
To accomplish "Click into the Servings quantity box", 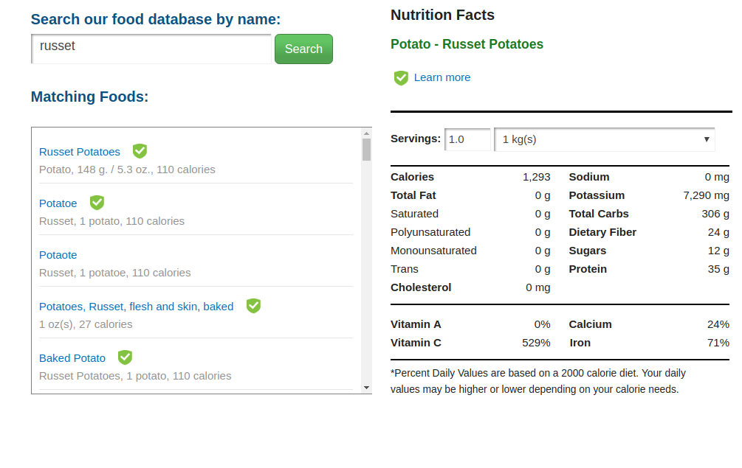I will (x=467, y=139).
